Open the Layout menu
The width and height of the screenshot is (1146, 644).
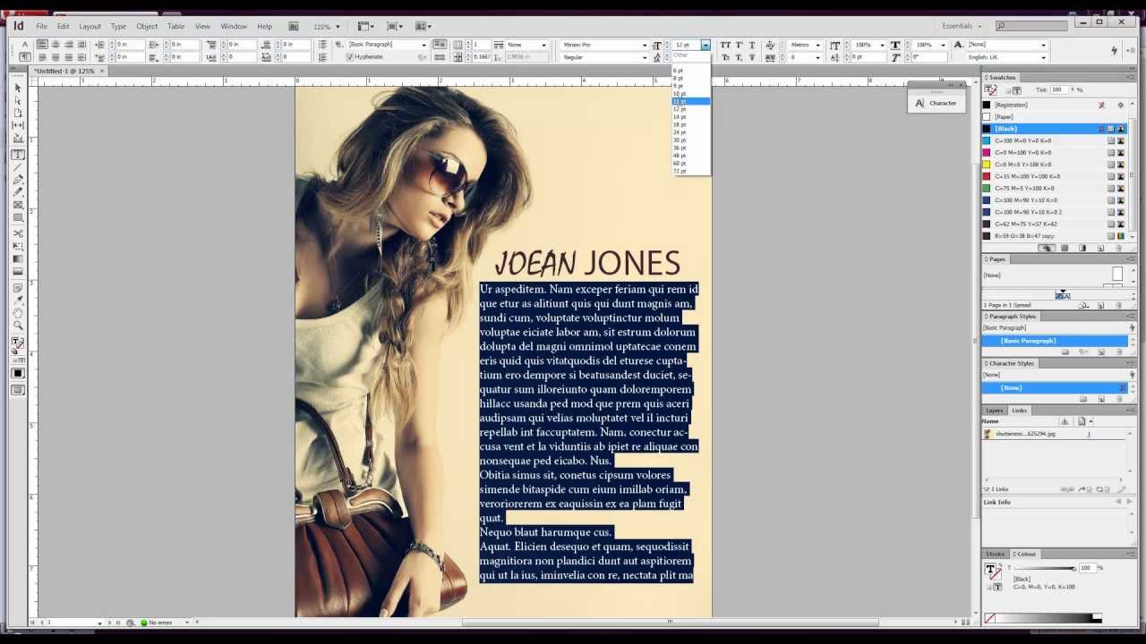point(90,26)
